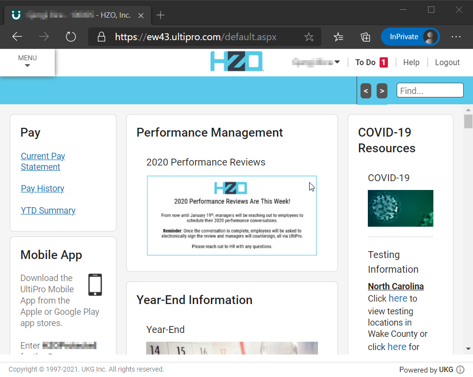This screenshot has height=377, width=473.
Task: Click the Mobile App heading
Action: point(51,255)
